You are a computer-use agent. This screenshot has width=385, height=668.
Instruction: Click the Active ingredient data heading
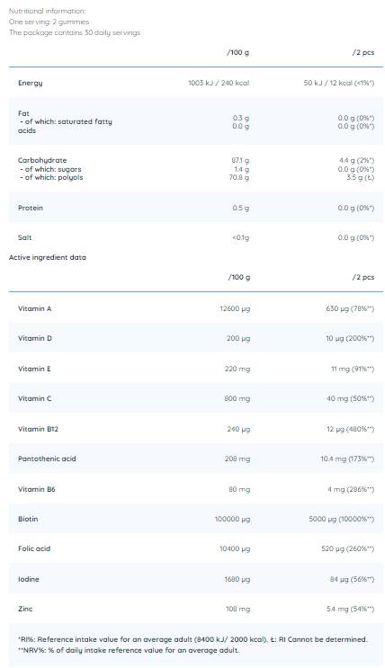[48, 257]
